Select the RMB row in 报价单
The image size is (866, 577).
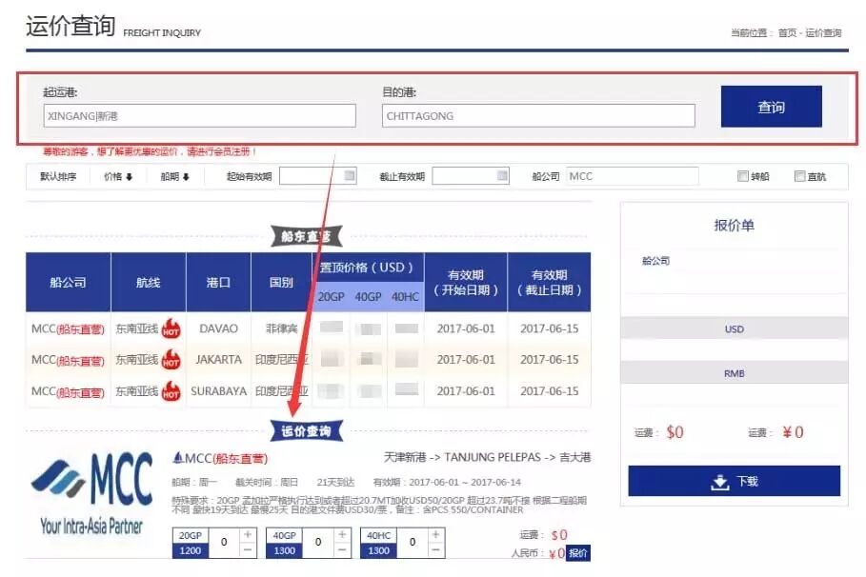(x=734, y=372)
